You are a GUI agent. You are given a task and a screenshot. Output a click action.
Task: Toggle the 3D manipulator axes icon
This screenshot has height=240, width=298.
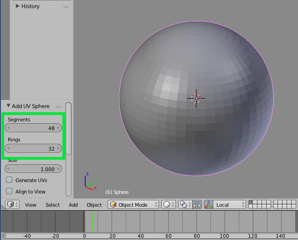[x=209, y=204]
